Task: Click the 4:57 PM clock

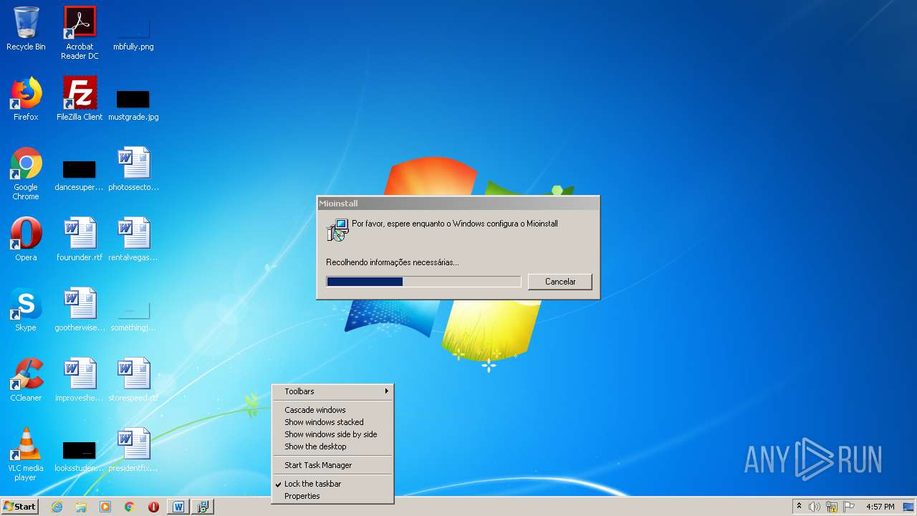Action: pos(880,507)
